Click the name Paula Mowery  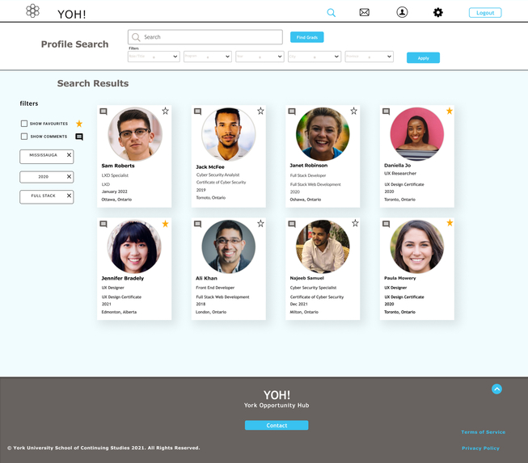tap(400, 278)
